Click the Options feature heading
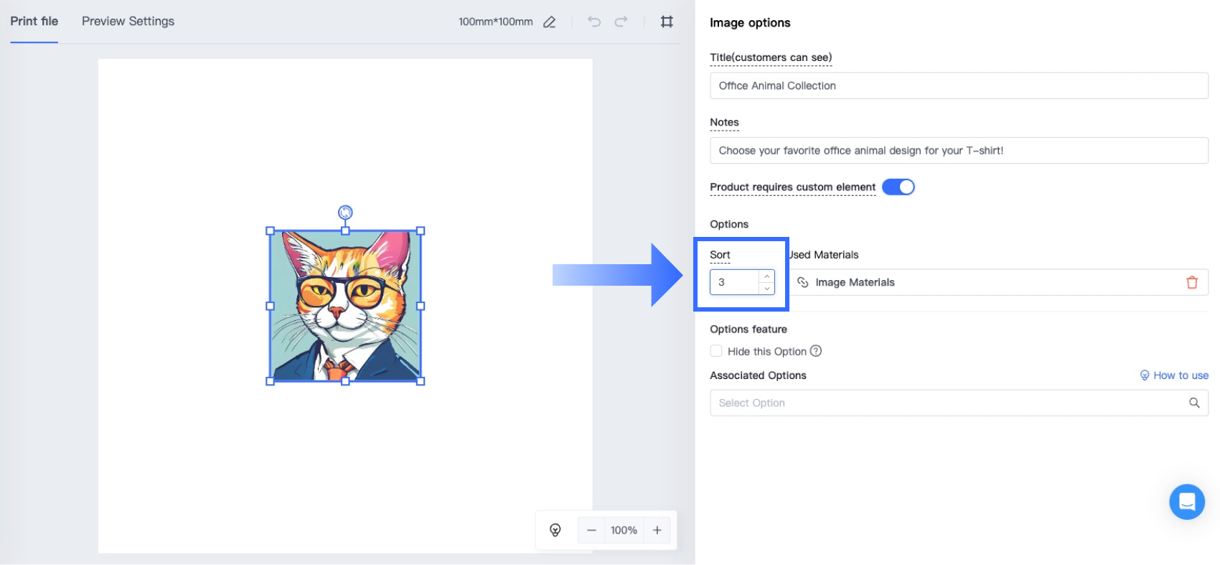This screenshot has height=565, width=1220. coord(749,329)
